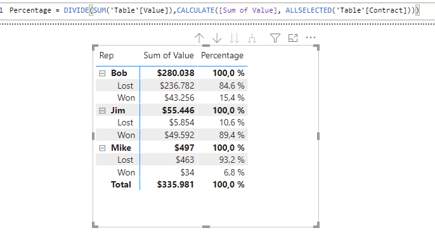Sort by Rep column header
Image resolution: width=435 pixels, height=235 pixels.
(107, 56)
